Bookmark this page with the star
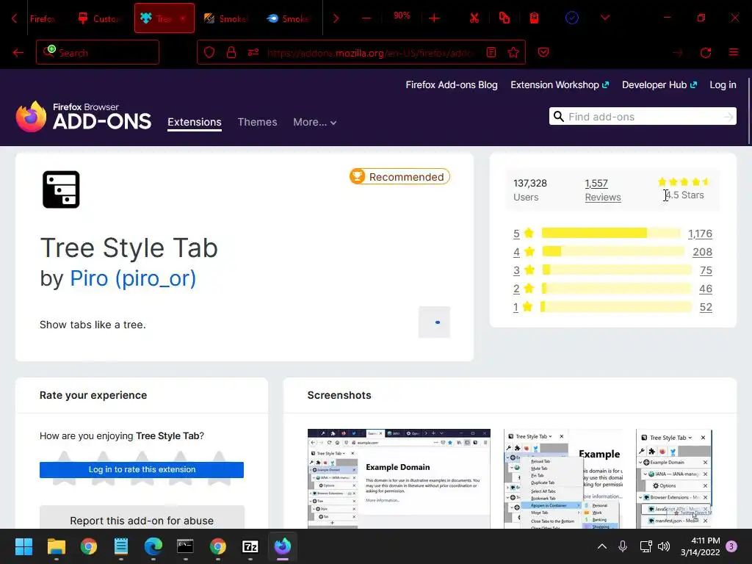Image resolution: width=752 pixels, height=564 pixels. pos(513,52)
